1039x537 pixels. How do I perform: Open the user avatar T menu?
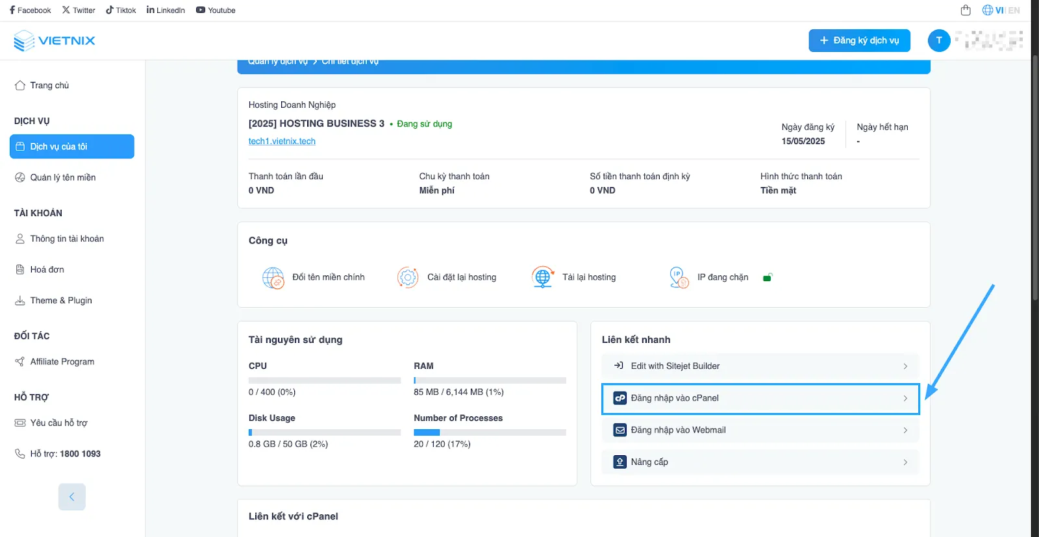coord(938,40)
